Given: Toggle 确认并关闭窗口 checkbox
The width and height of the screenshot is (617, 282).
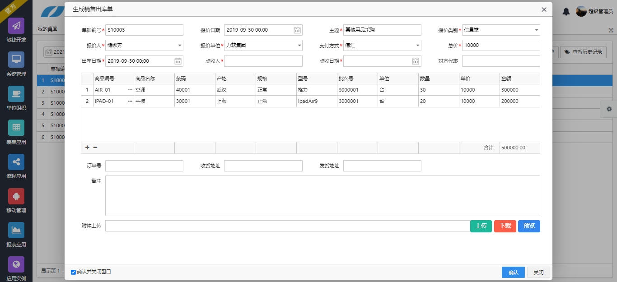Looking at the screenshot, I should click(x=73, y=272).
